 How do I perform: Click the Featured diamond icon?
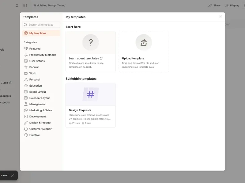coord(26,48)
